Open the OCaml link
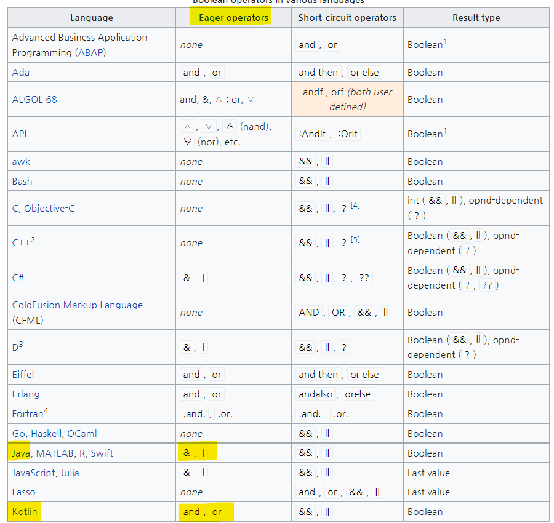The height and width of the screenshot is (523, 554). point(82,434)
